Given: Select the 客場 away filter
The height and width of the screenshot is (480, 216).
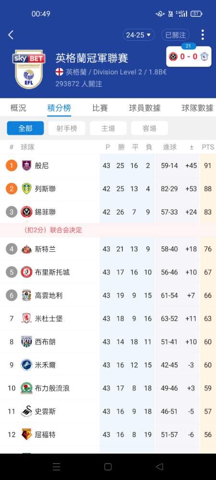Looking at the screenshot, I should (x=149, y=128).
